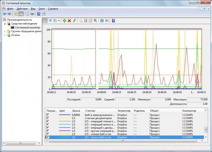This screenshot has height=152, width=212.
Task: Select 'Системный монитор' in the tree
Action: click(27, 27)
